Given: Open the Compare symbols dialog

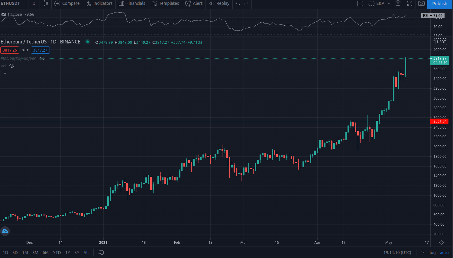Looking at the screenshot, I should (67, 4).
